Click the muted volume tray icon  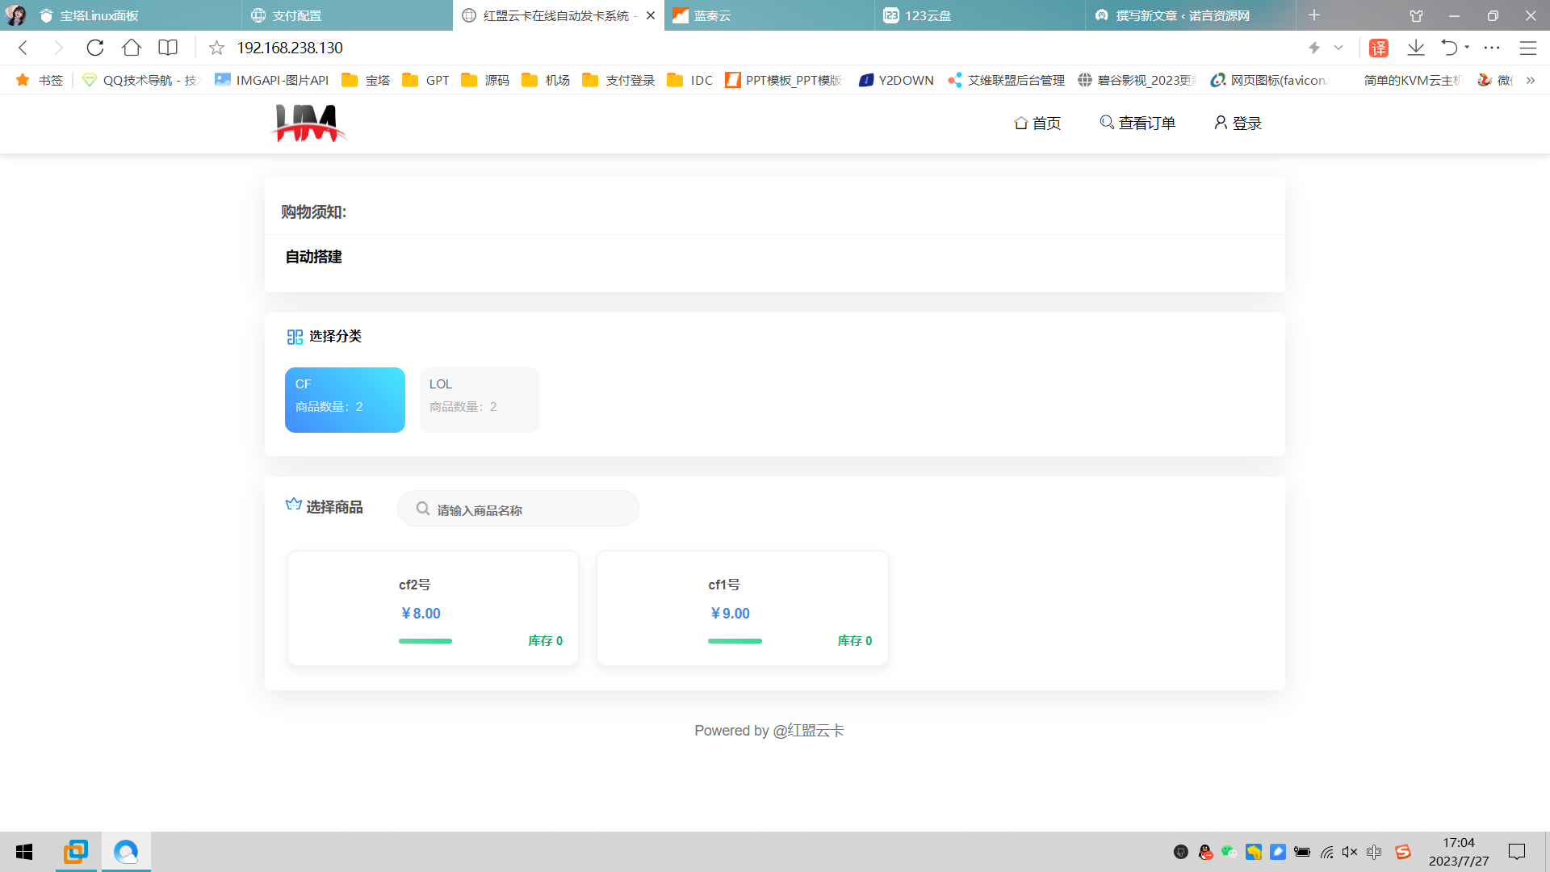pyautogui.click(x=1350, y=852)
